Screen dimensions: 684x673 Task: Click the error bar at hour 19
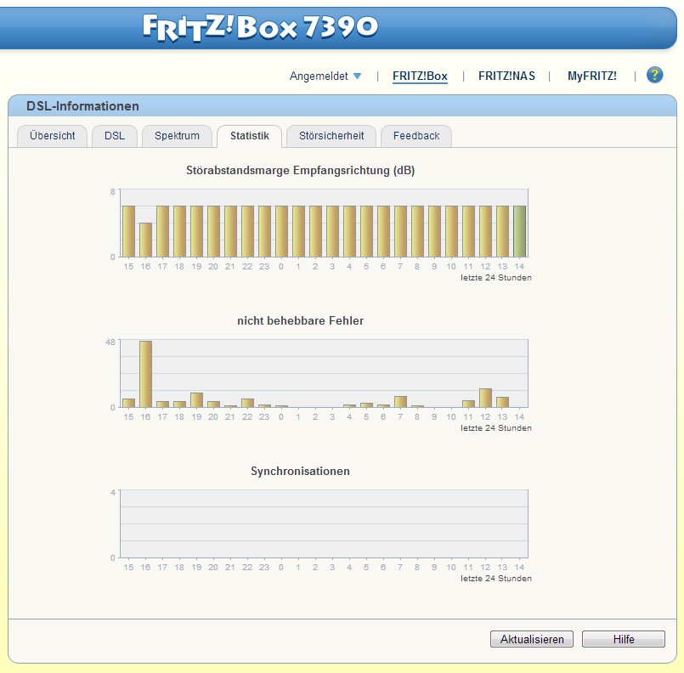(196, 400)
